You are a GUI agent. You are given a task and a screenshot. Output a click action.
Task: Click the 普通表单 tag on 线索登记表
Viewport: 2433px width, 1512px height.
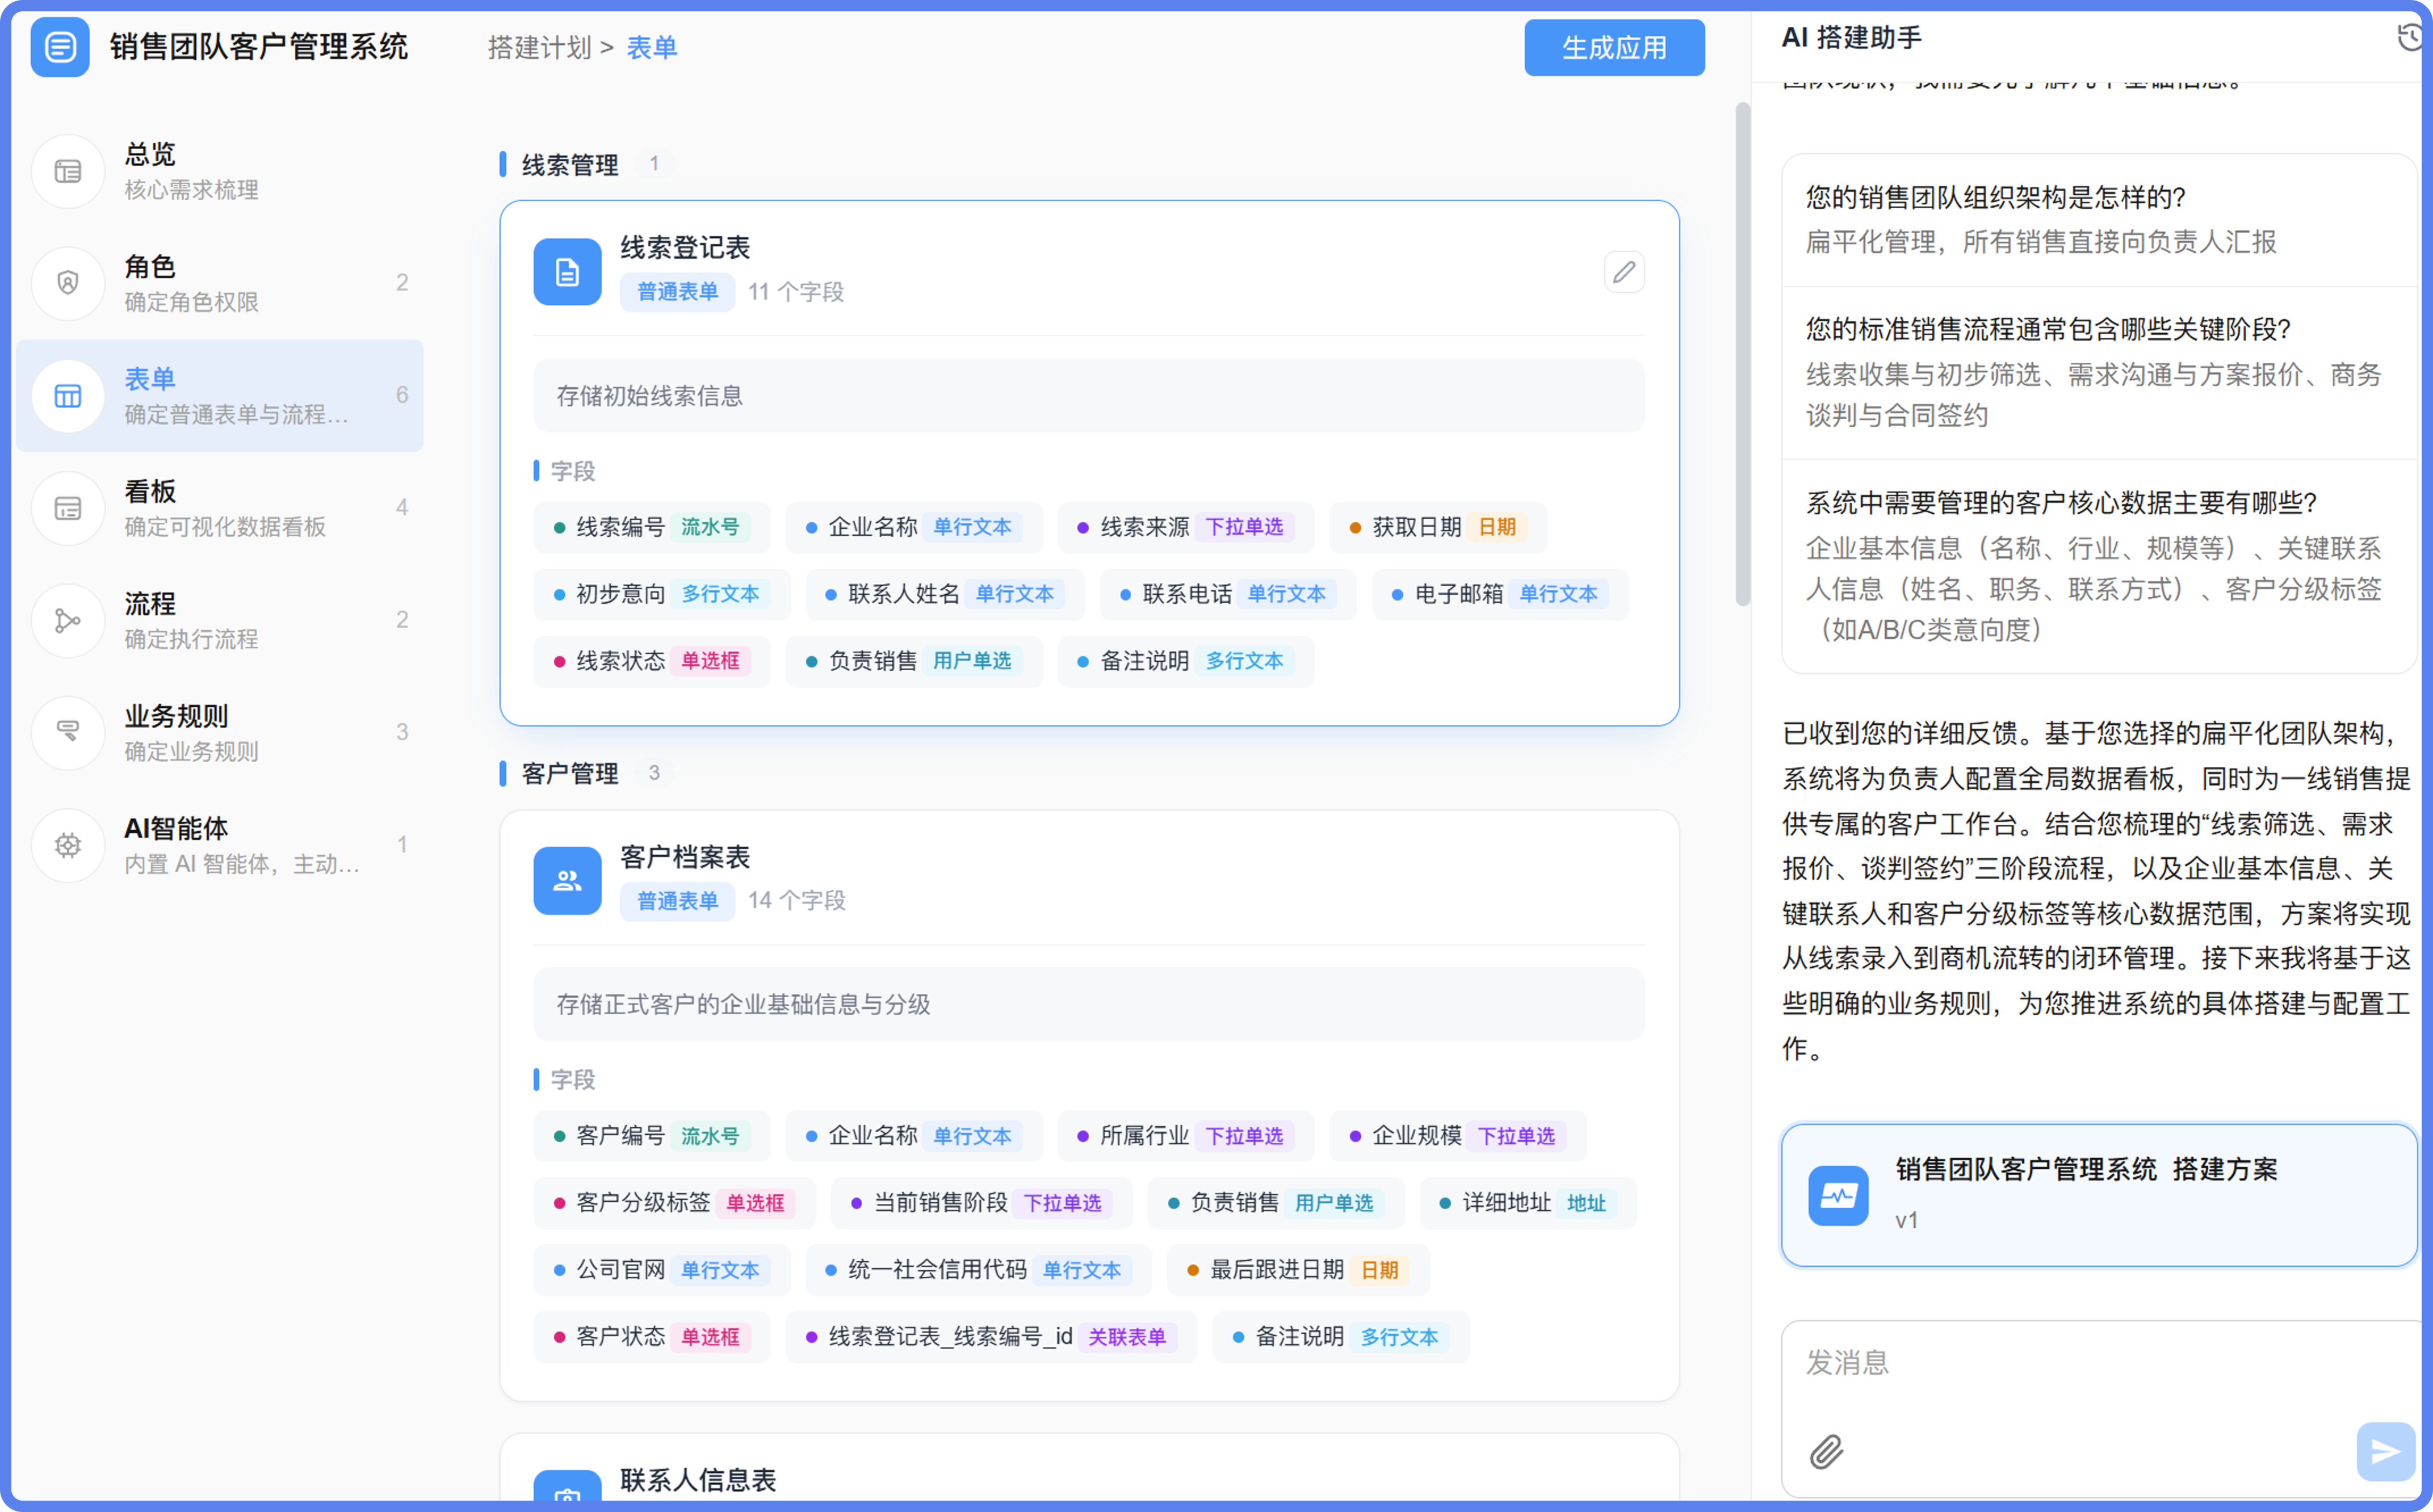[677, 292]
